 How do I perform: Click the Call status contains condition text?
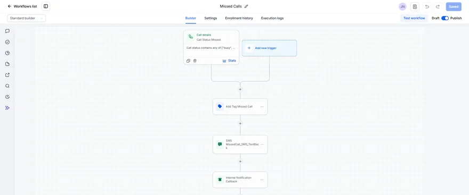(x=211, y=48)
